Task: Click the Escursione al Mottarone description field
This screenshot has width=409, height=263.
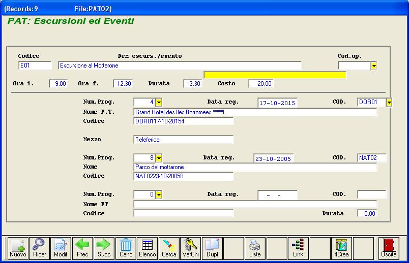Action: (x=180, y=65)
